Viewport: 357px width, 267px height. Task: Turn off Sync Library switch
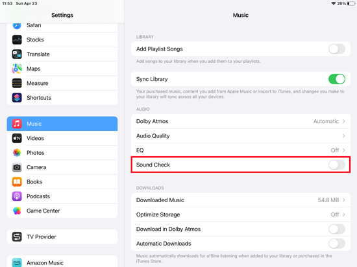tap(337, 79)
